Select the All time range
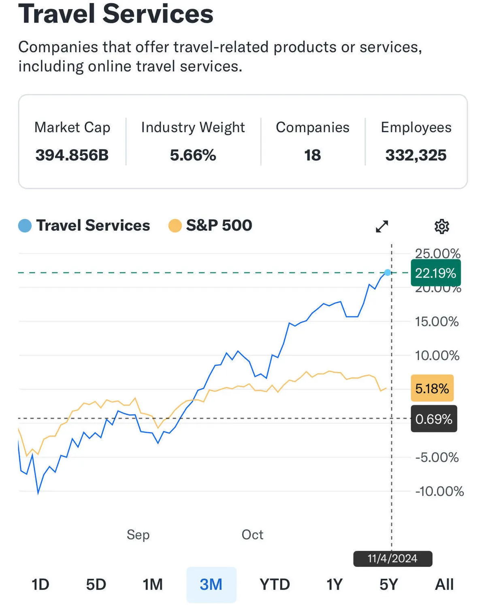 click(x=444, y=584)
